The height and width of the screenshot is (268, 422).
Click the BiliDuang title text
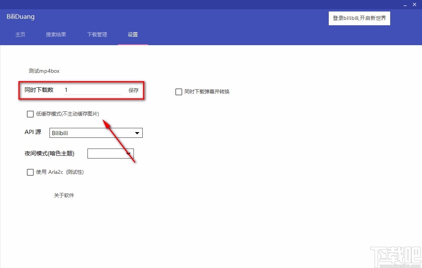(x=20, y=16)
